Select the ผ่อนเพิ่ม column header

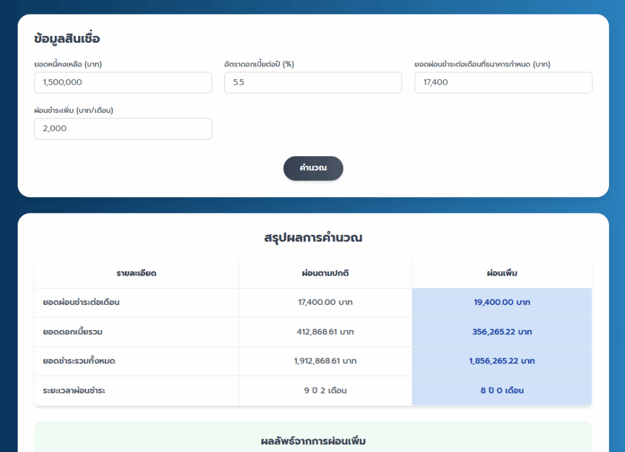click(502, 273)
